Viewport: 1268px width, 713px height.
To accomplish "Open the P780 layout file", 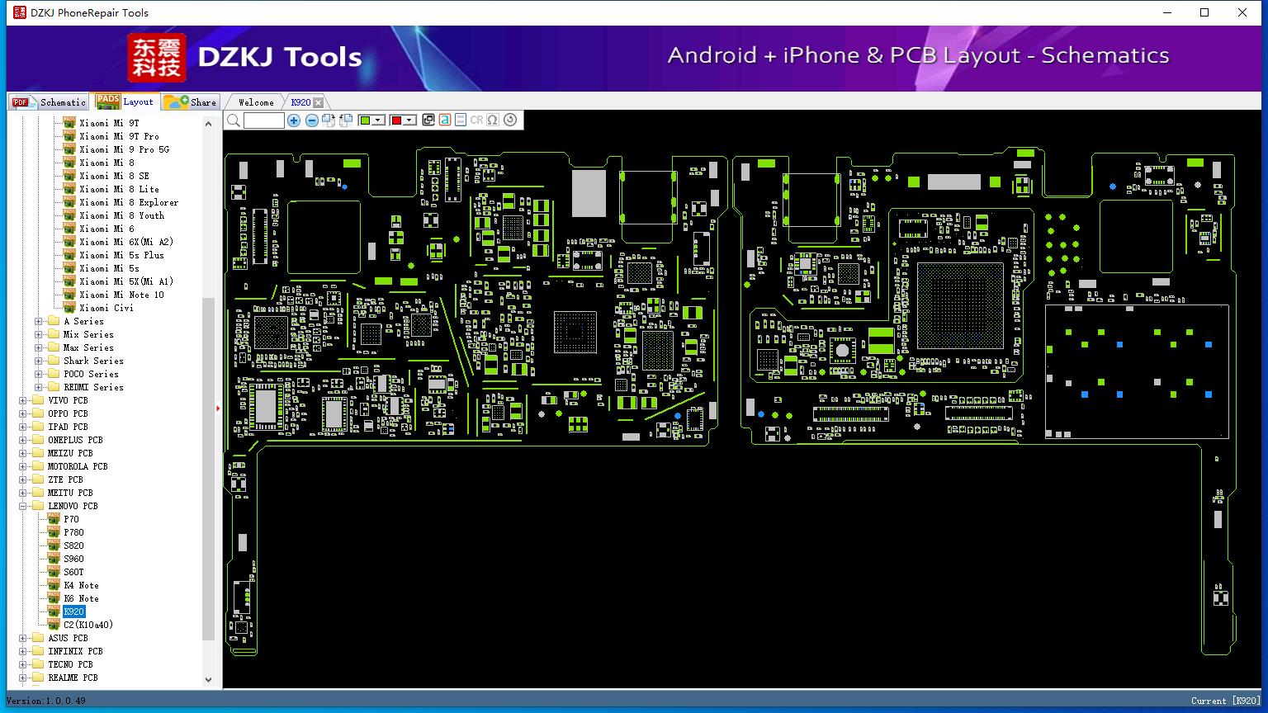I will tap(73, 532).
